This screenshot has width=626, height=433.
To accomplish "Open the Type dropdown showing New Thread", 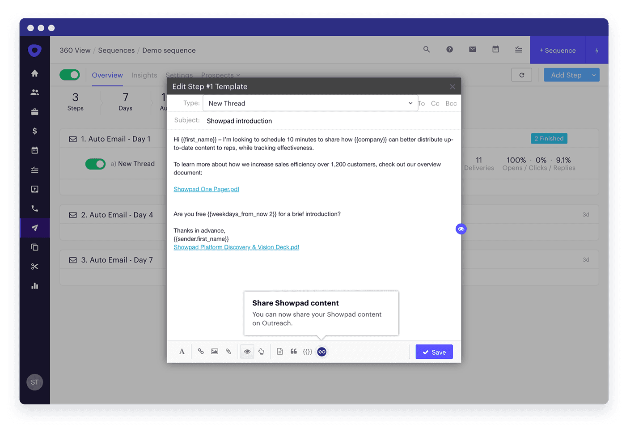I will 310,103.
